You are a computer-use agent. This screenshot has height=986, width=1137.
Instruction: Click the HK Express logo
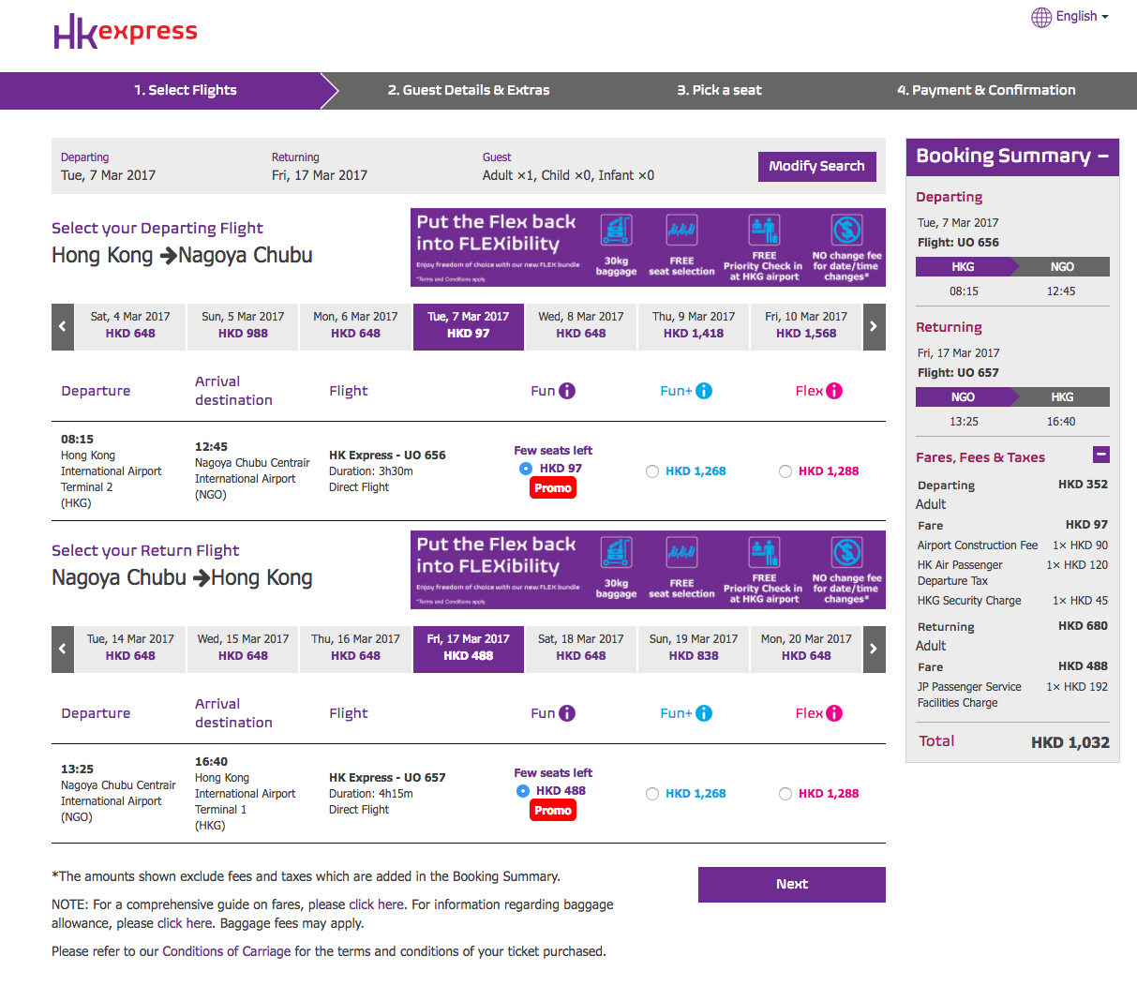126,31
